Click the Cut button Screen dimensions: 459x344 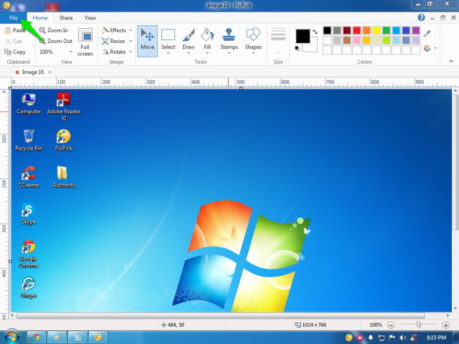pos(14,41)
